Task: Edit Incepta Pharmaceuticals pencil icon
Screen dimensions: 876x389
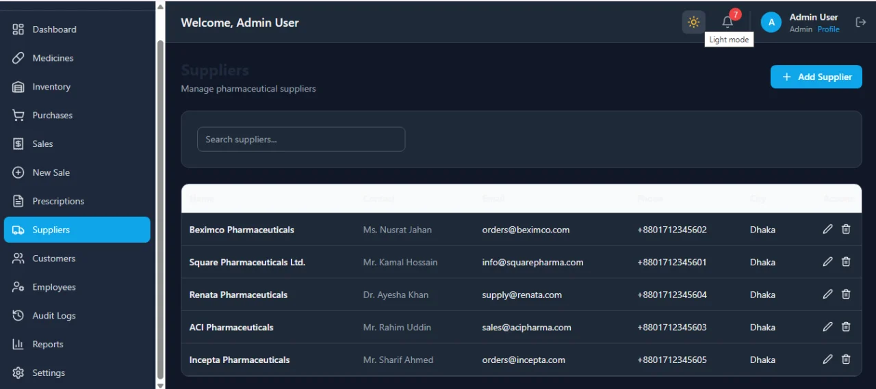Action: pyautogui.click(x=827, y=359)
